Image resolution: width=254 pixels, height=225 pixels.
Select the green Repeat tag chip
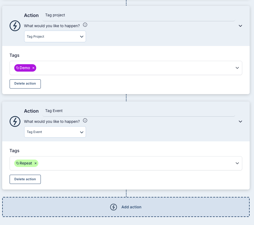click(x=26, y=163)
